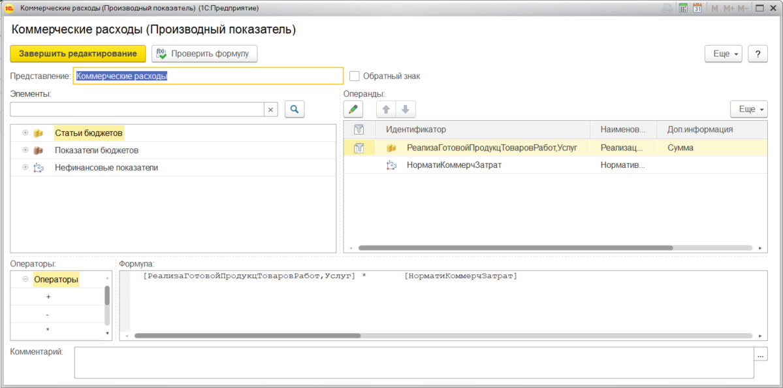Open the top Еще dropdown menu

tap(723, 54)
